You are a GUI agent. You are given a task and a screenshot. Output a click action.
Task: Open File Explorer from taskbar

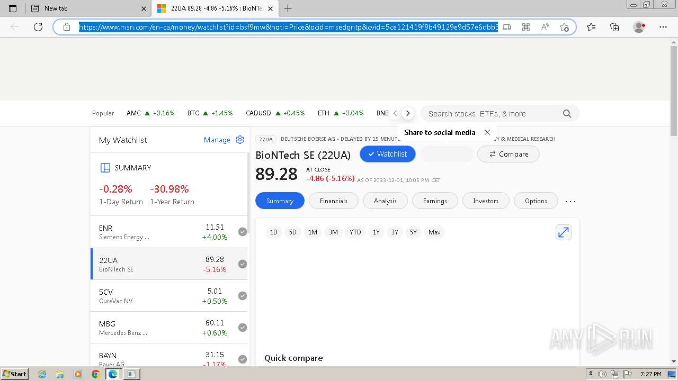click(x=60, y=374)
